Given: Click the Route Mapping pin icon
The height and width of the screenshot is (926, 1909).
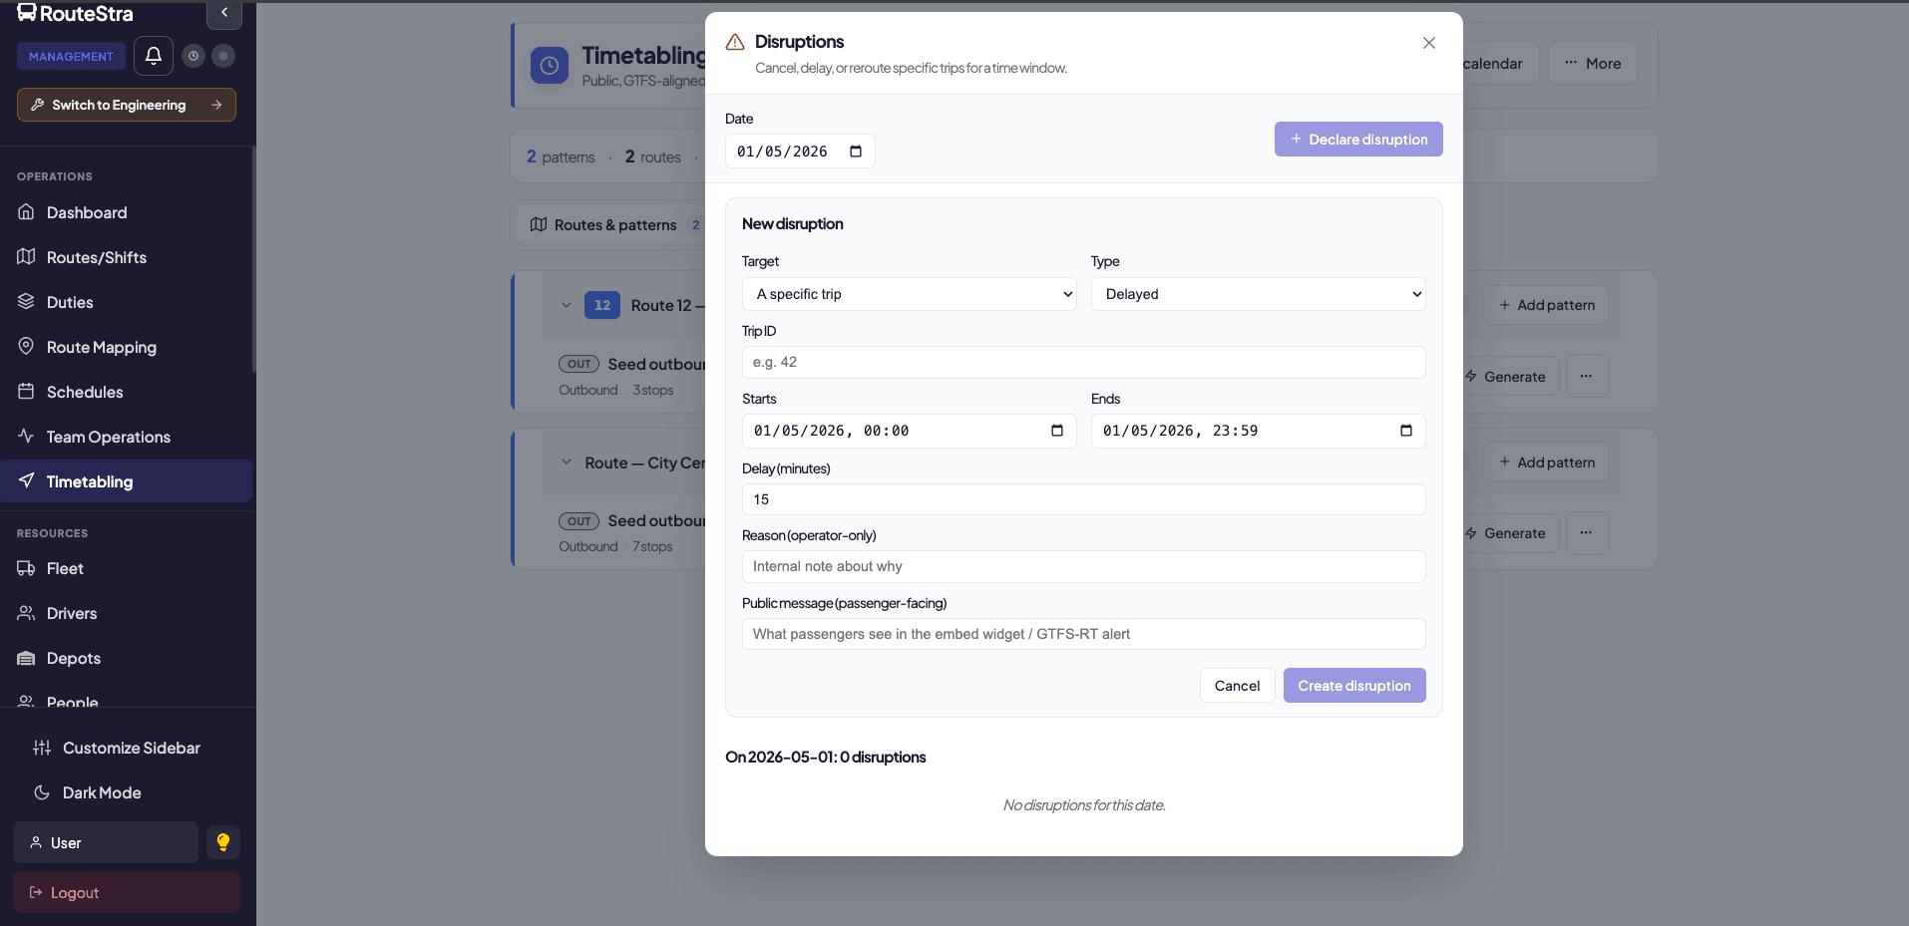Looking at the screenshot, I should (x=26, y=346).
